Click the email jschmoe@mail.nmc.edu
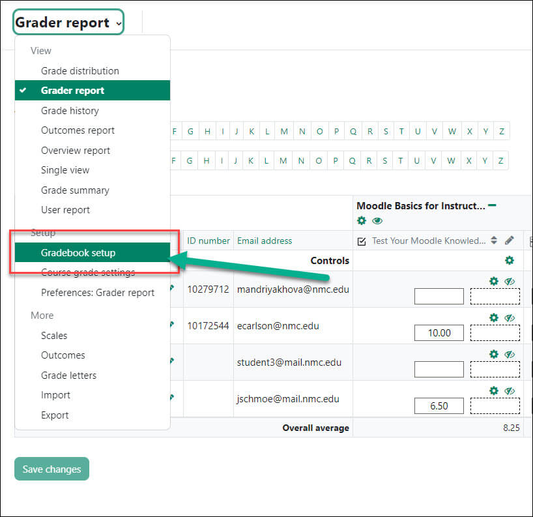533x517 pixels. [288, 399]
